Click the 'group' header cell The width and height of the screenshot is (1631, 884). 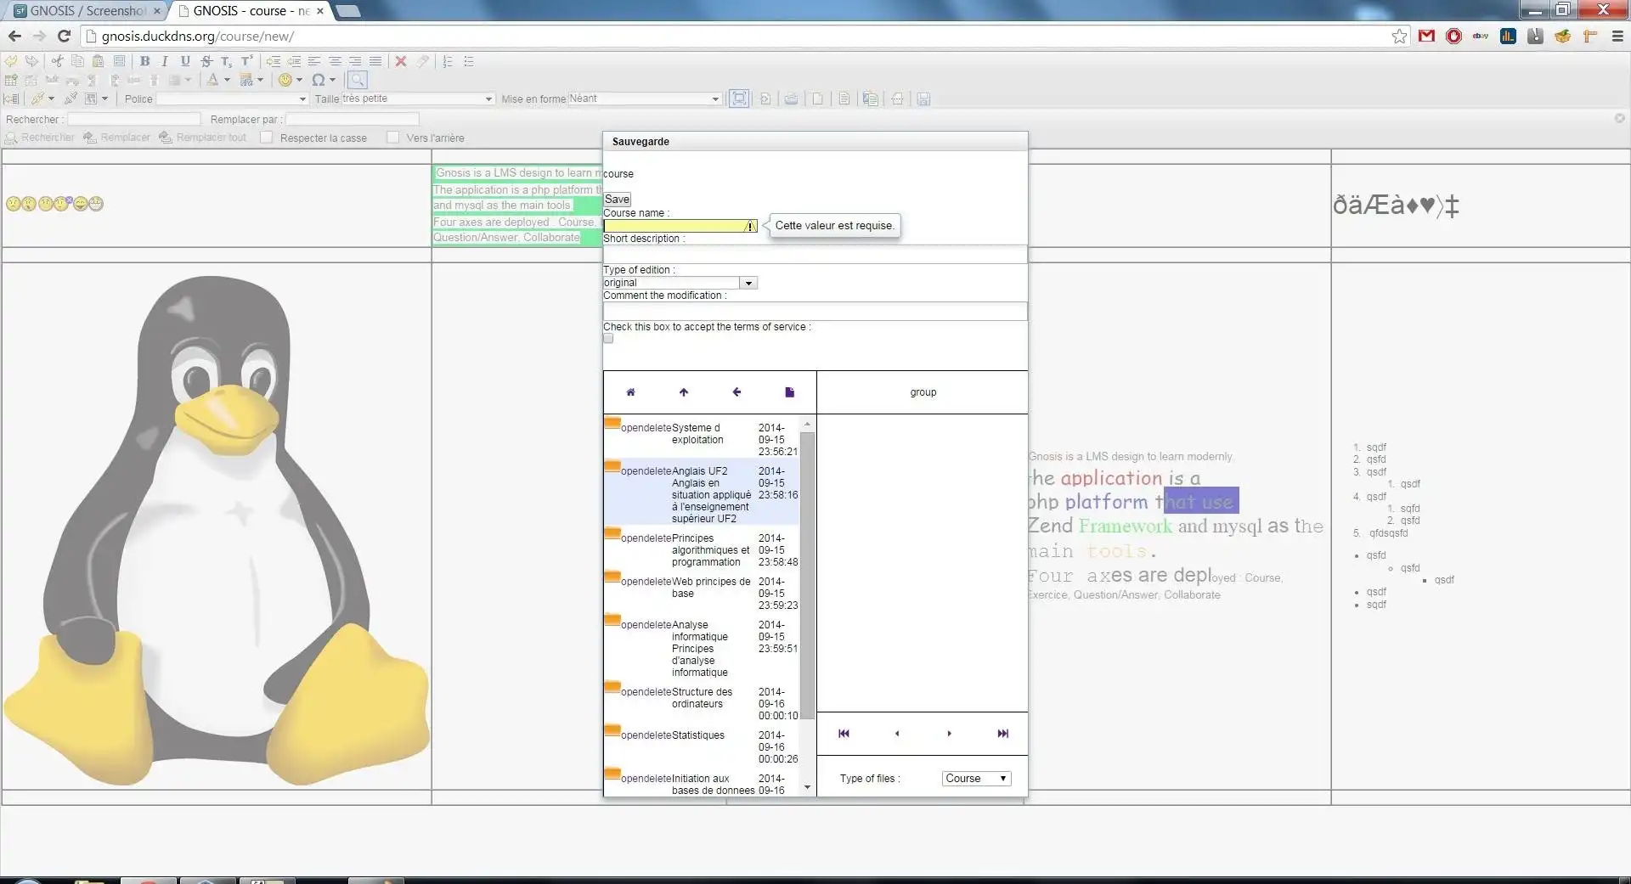point(923,392)
